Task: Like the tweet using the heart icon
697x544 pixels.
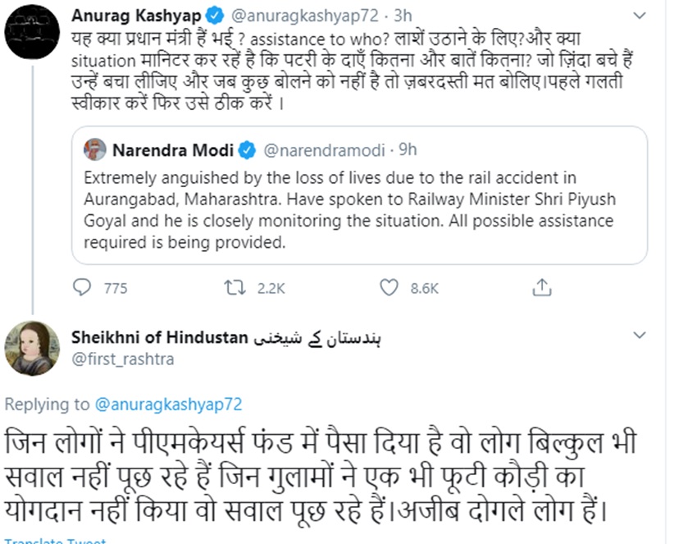Action: pos(389,287)
